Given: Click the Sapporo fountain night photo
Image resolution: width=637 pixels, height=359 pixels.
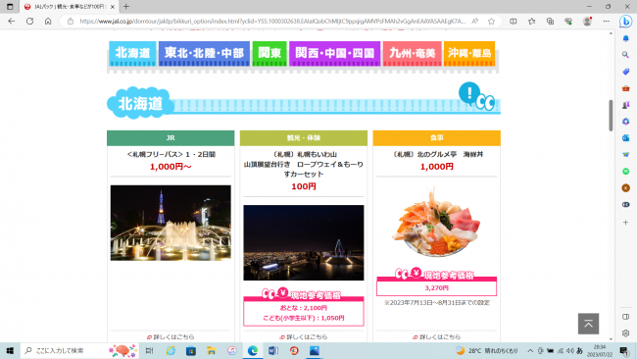Looking at the screenshot, I should (x=171, y=223).
